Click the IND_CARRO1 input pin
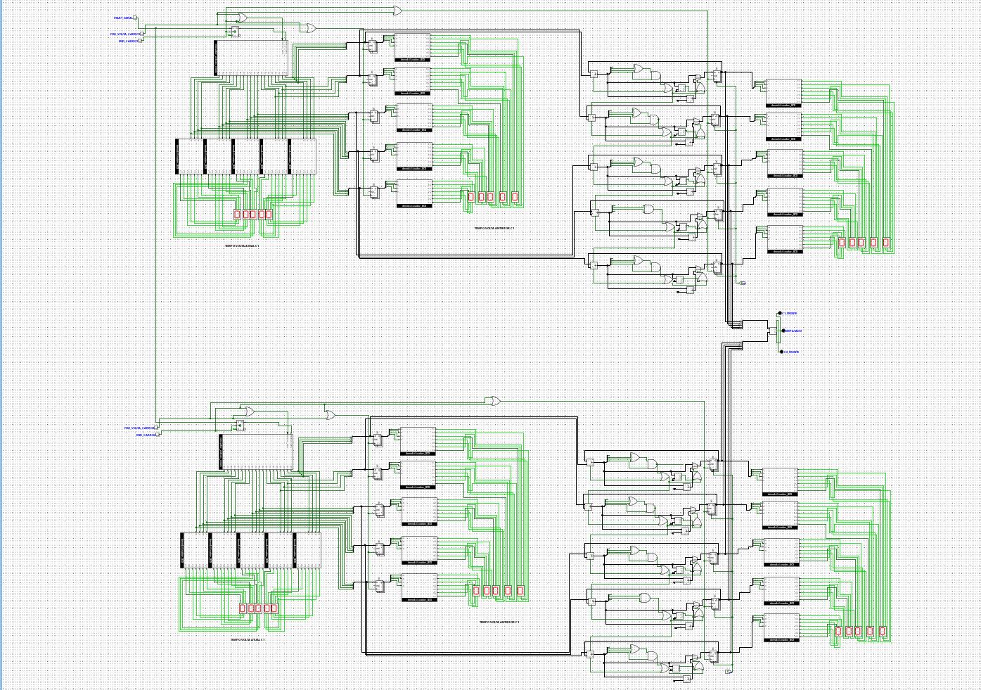 pyautogui.click(x=141, y=41)
